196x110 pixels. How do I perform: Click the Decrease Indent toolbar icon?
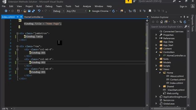click(x=140, y=11)
